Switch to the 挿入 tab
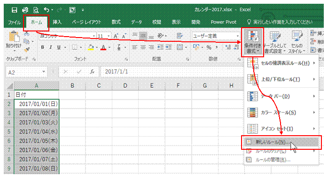The image size is (328, 177). [x=57, y=22]
